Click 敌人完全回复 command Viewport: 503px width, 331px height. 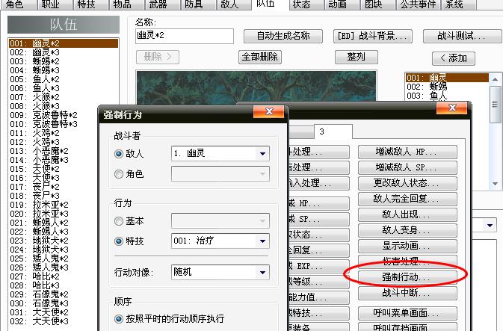pyautogui.click(x=407, y=199)
